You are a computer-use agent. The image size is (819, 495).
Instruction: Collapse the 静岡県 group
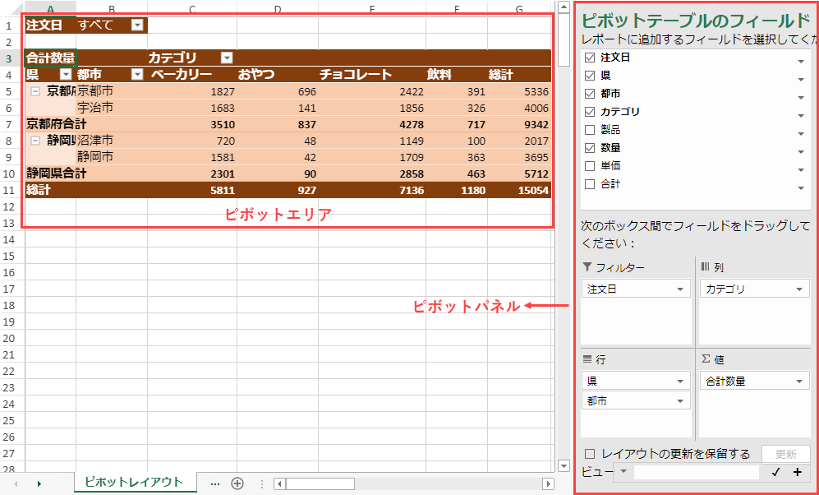point(35,141)
